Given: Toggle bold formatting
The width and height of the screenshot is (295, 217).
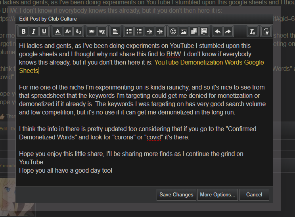Looking at the screenshot, I should pyautogui.click(x=23, y=31).
